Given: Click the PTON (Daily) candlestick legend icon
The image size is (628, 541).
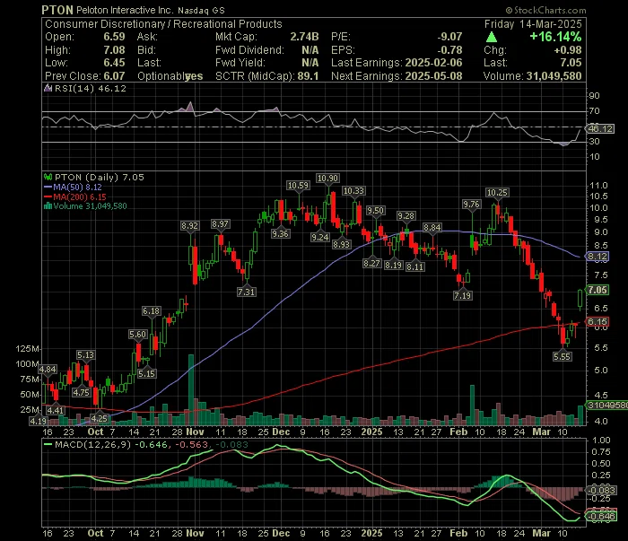Looking at the screenshot, I should [48, 177].
